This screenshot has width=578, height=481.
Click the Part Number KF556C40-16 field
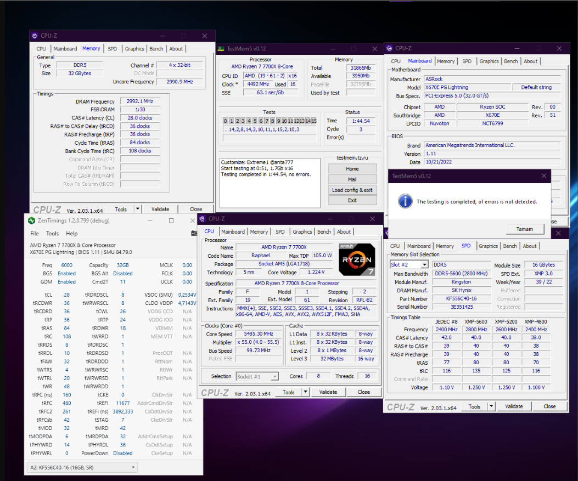coord(462,299)
